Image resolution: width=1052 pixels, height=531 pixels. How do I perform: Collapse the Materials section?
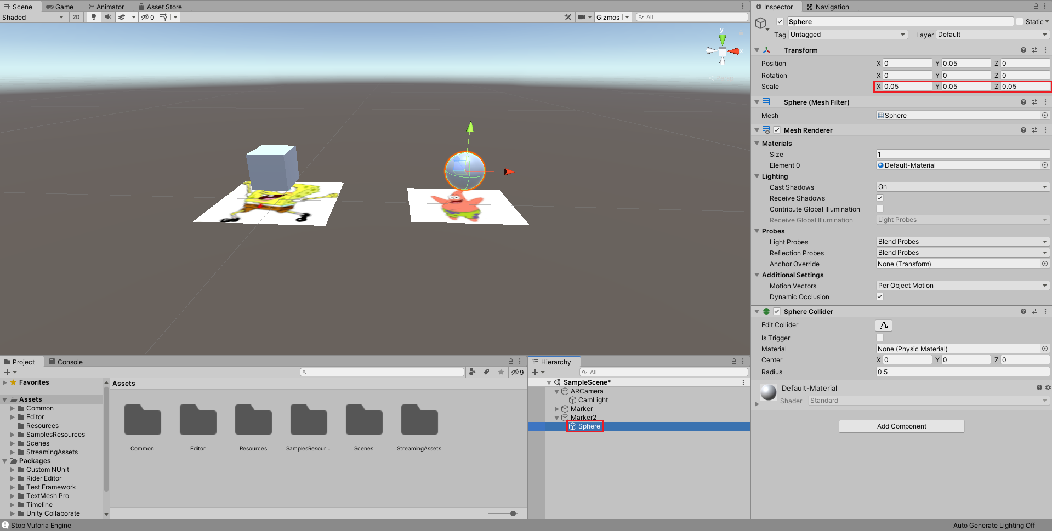tap(757, 144)
